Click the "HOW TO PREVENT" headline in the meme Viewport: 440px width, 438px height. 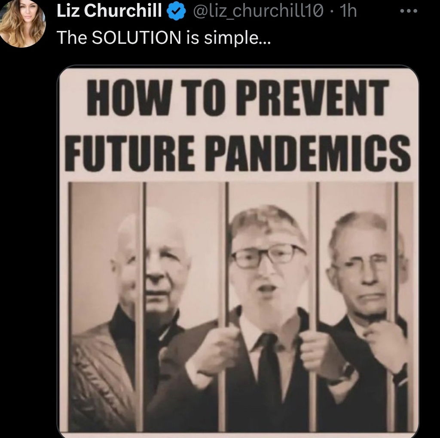pos(238,97)
